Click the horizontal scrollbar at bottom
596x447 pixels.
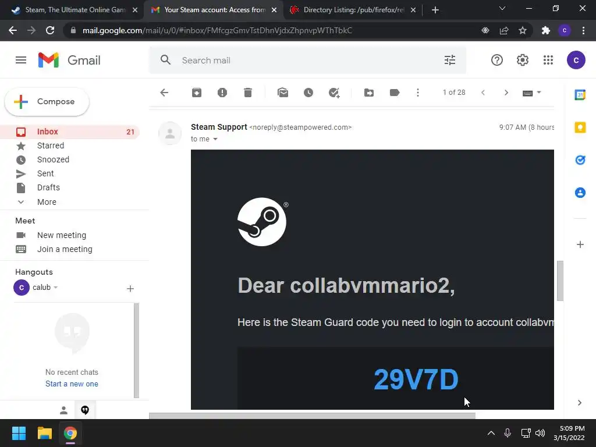click(x=312, y=416)
